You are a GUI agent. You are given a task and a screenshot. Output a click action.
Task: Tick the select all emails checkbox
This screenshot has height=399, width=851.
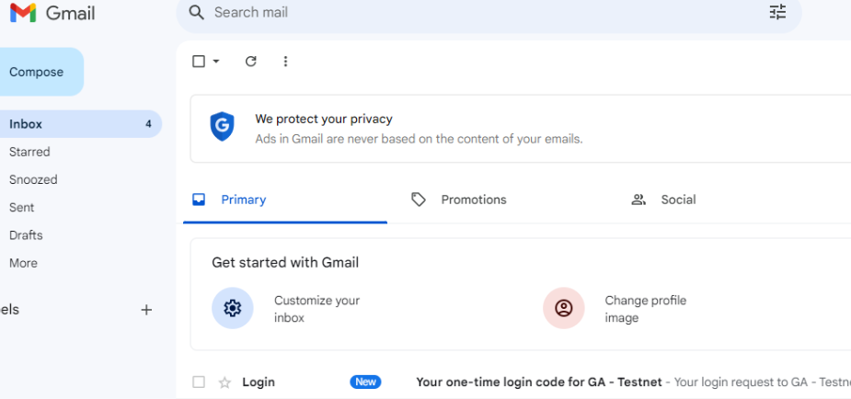pos(199,62)
